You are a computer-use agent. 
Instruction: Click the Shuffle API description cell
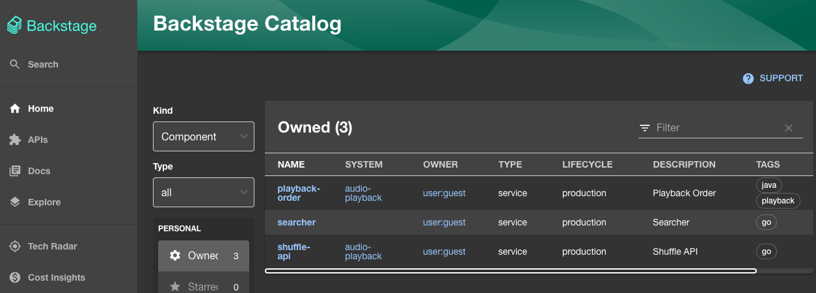point(675,251)
